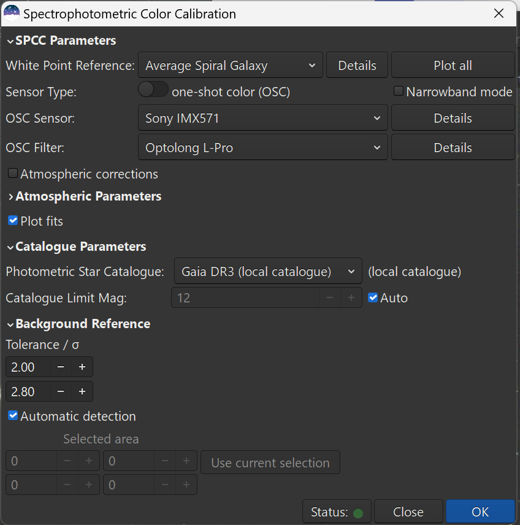
Task: Increase the 2.80 tolerance value
Action: pos(82,391)
